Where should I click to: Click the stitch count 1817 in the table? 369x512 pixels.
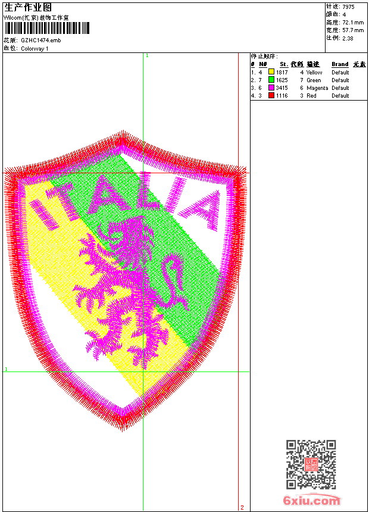click(x=282, y=73)
